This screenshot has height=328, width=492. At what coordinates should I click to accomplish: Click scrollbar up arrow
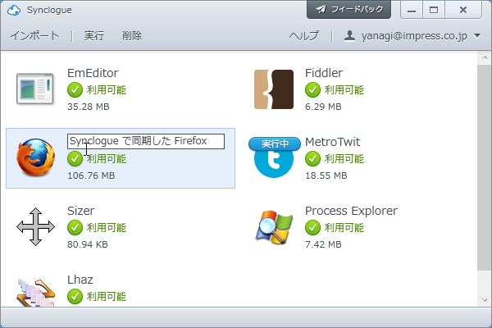pos(485,57)
